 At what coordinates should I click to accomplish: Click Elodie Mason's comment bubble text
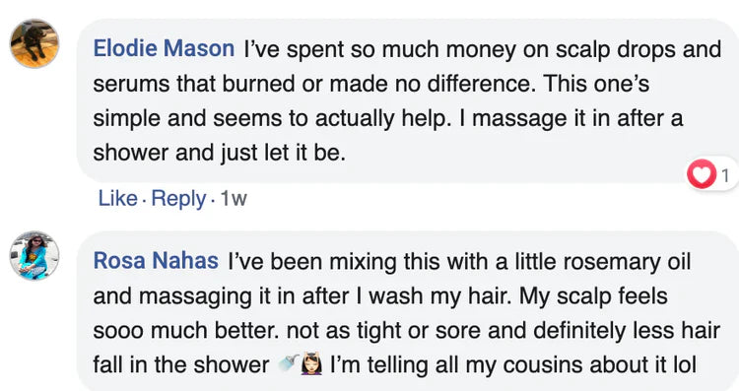407,100
